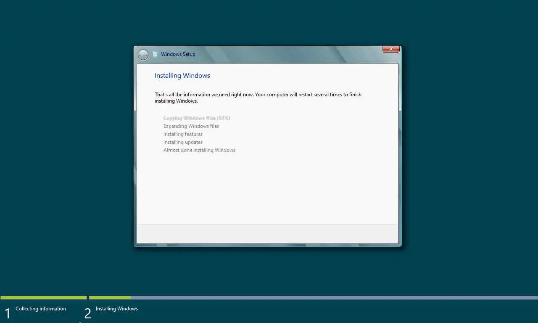Click the Collecting information progress bar
Viewport: 538px width, 323px height.
coord(44,298)
